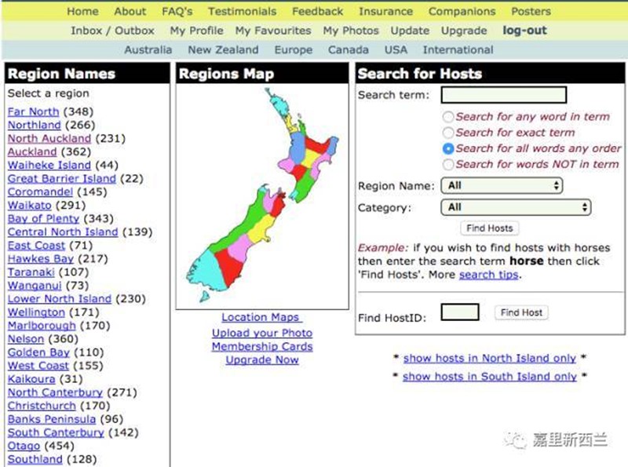Open the About page
This screenshot has height=467, width=628.
pyautogui.click(x=130, y=12)
